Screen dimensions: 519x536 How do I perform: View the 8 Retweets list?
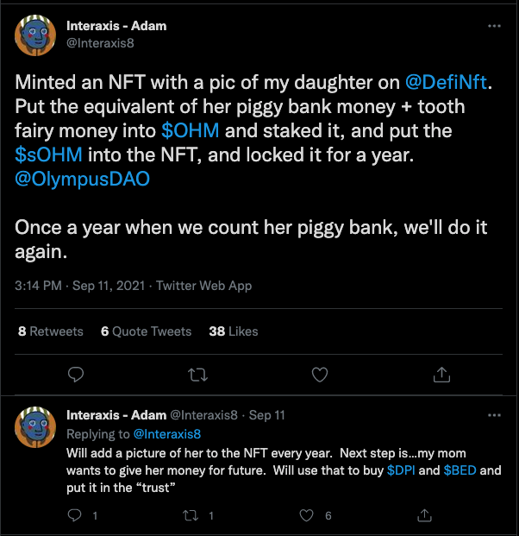pyautogui.click(x=51, y=331)
